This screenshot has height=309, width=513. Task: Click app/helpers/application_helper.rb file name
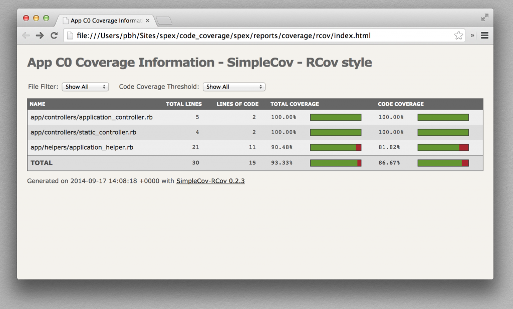[x=82, y=147]
